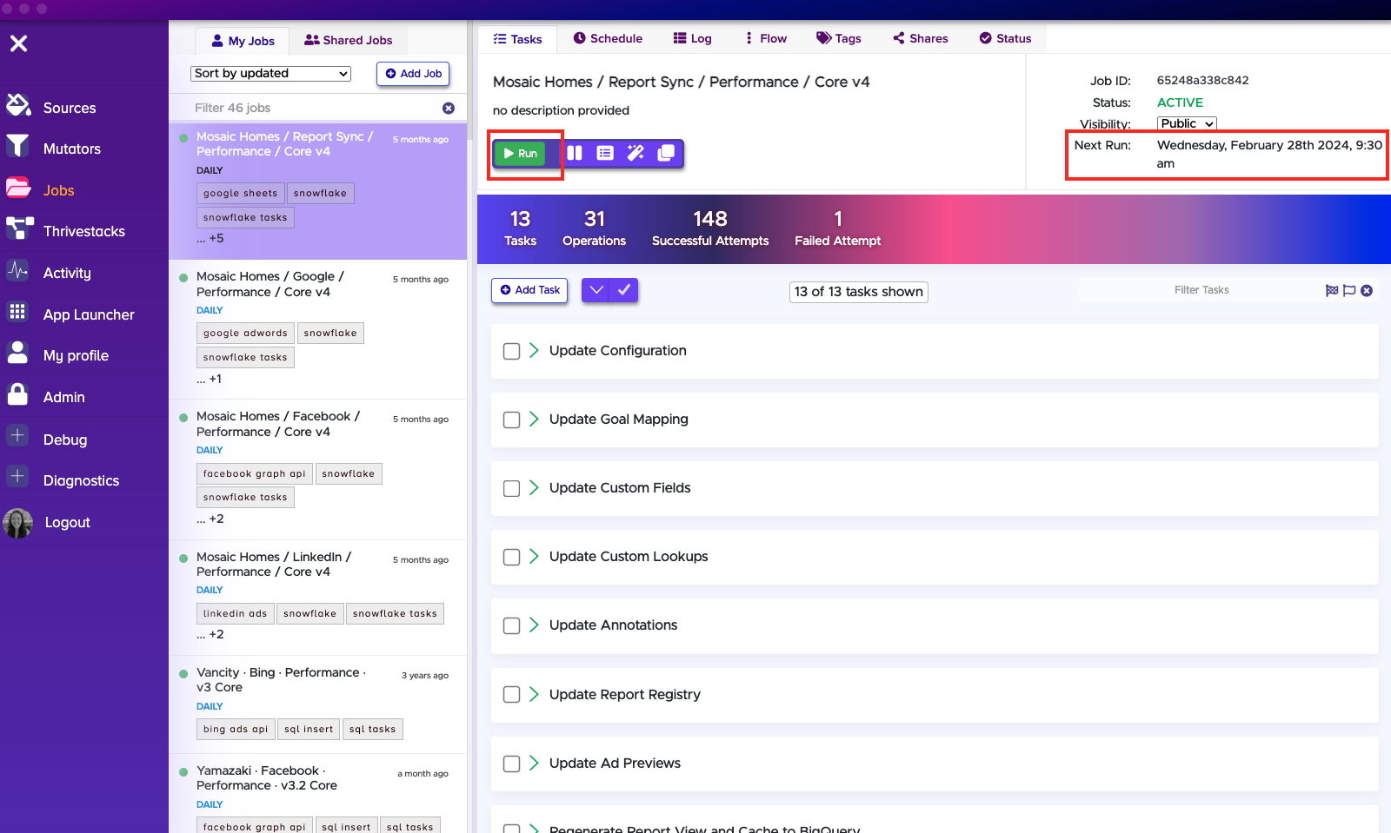Open Thrivestacks in the sidebar
This screenshot has width=1391, height=833.
(x=83, y=231)
